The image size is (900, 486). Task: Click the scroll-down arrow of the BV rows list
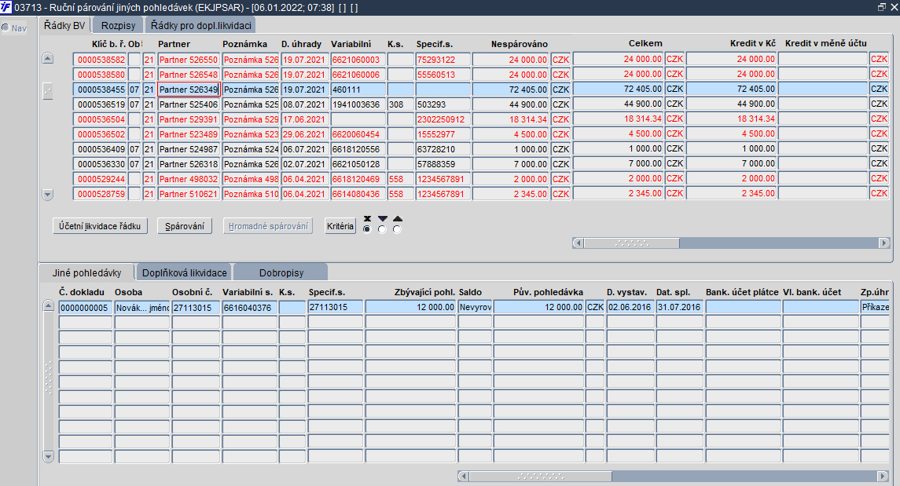coord(48,195)
